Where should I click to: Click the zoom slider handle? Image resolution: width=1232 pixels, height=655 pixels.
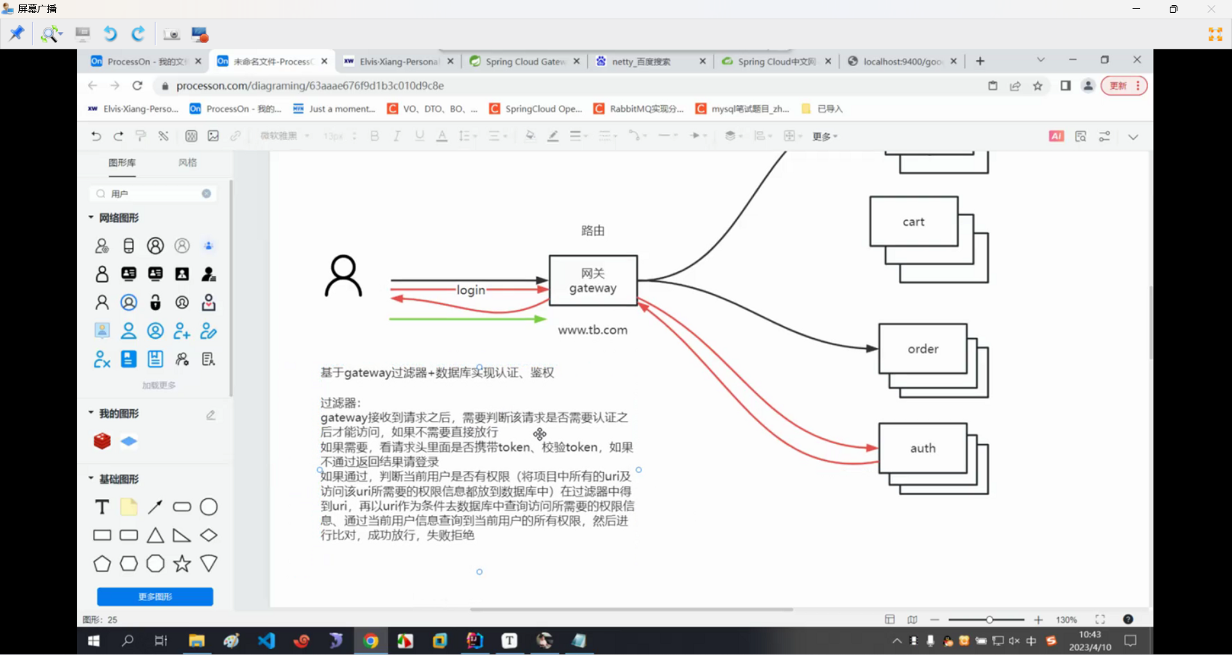[x=989, y=620]
